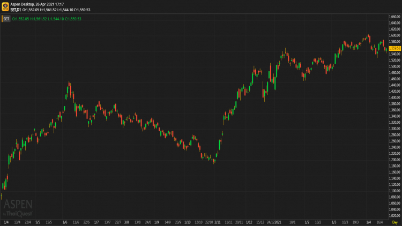Click the SET,D1 title text
Screen dimensions: 402x226
tap(16, 10)
